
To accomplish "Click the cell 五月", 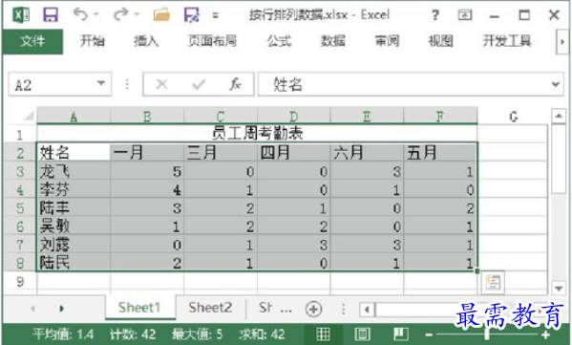I will (440, 152).
